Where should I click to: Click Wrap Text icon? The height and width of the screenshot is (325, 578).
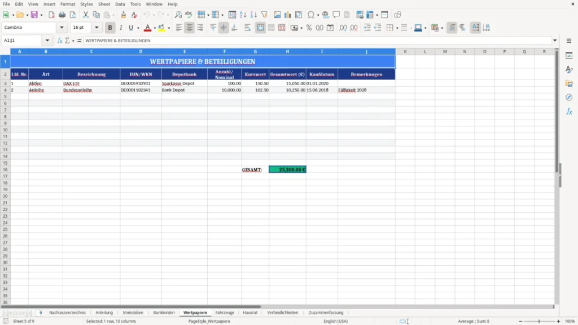247,28
